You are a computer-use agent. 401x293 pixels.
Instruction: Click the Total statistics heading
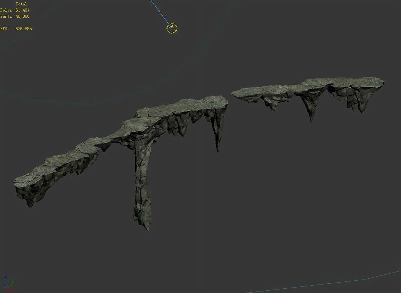tap(21, 3)
